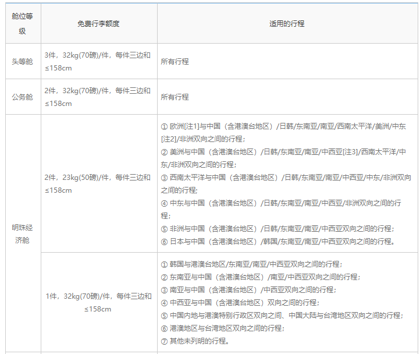420x354 pixels.
Task: Select the 明珠经济舱 cabin class cell
Action: pyautogui.click(x=23, y=233)
